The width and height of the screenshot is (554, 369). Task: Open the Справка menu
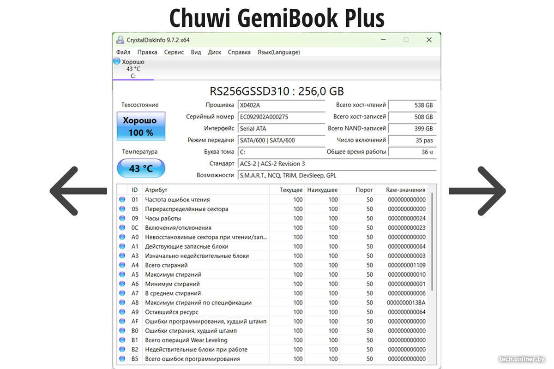click(x=239, y=52)
